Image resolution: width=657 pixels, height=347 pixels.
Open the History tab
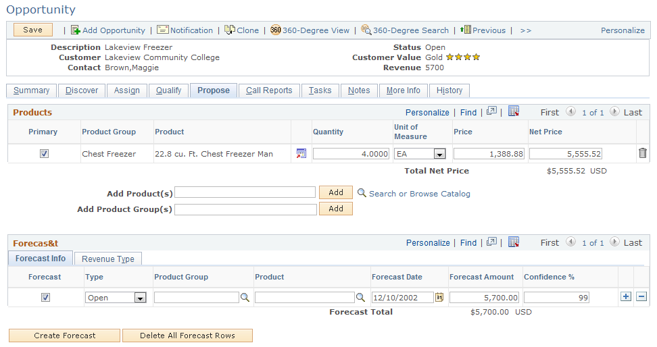point(449,90)
